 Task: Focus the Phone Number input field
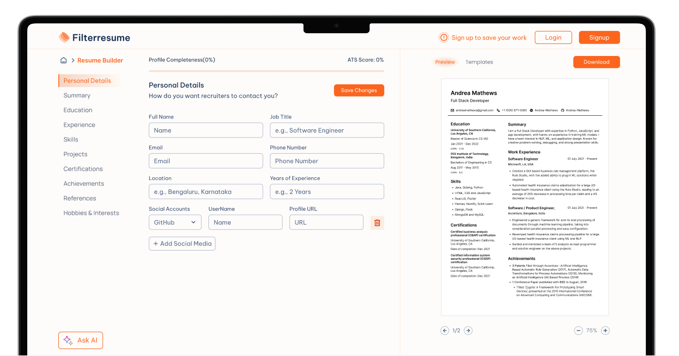click(327, 161)
